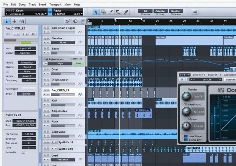This screenshot has width=236, height=166.
Task: Show the automation view icon above the track list
Action: [x=67, y=21]
